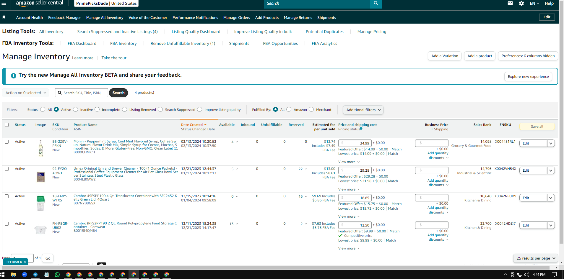
Task: Select checkbox for Urnex Cleaner row
Action: 7,169
